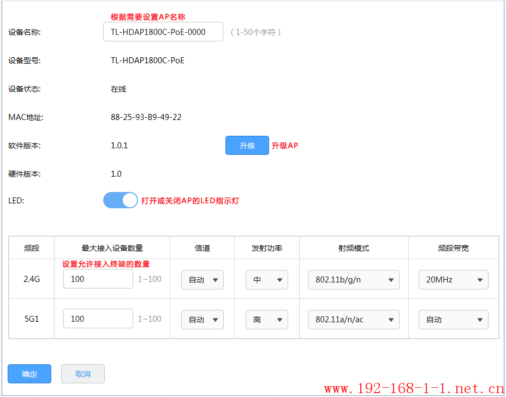Screen dimensions: 506x397
Task: Open the 2.4G channel dropdown
Action: pyautogui.click(x=203, y=280)
